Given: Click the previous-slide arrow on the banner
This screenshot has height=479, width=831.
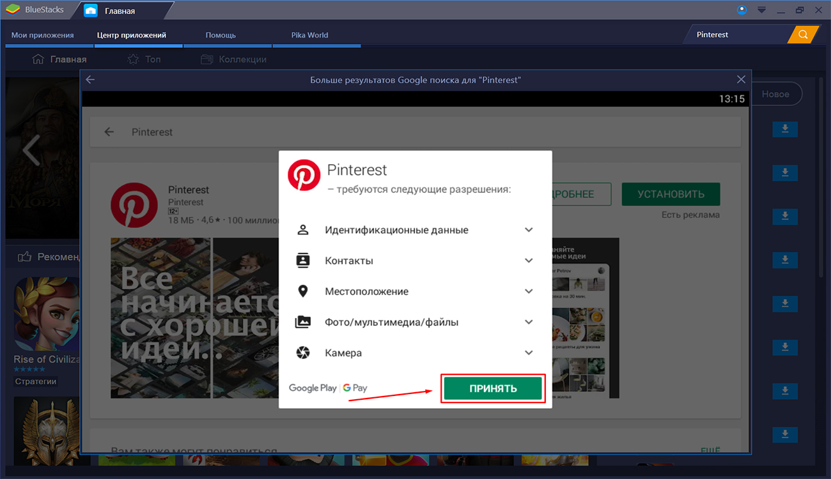Looking at the screenshot, I should coord(31,150).
